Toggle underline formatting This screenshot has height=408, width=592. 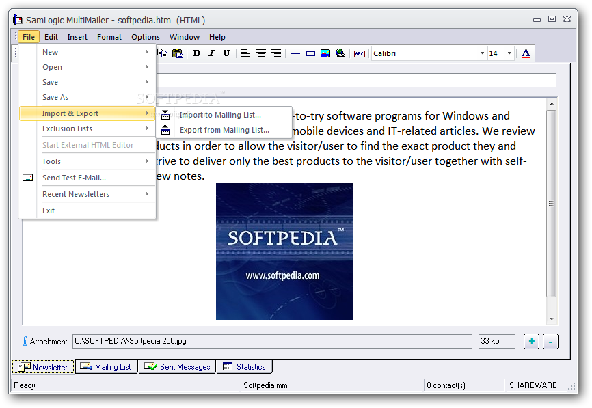(226, 53)
